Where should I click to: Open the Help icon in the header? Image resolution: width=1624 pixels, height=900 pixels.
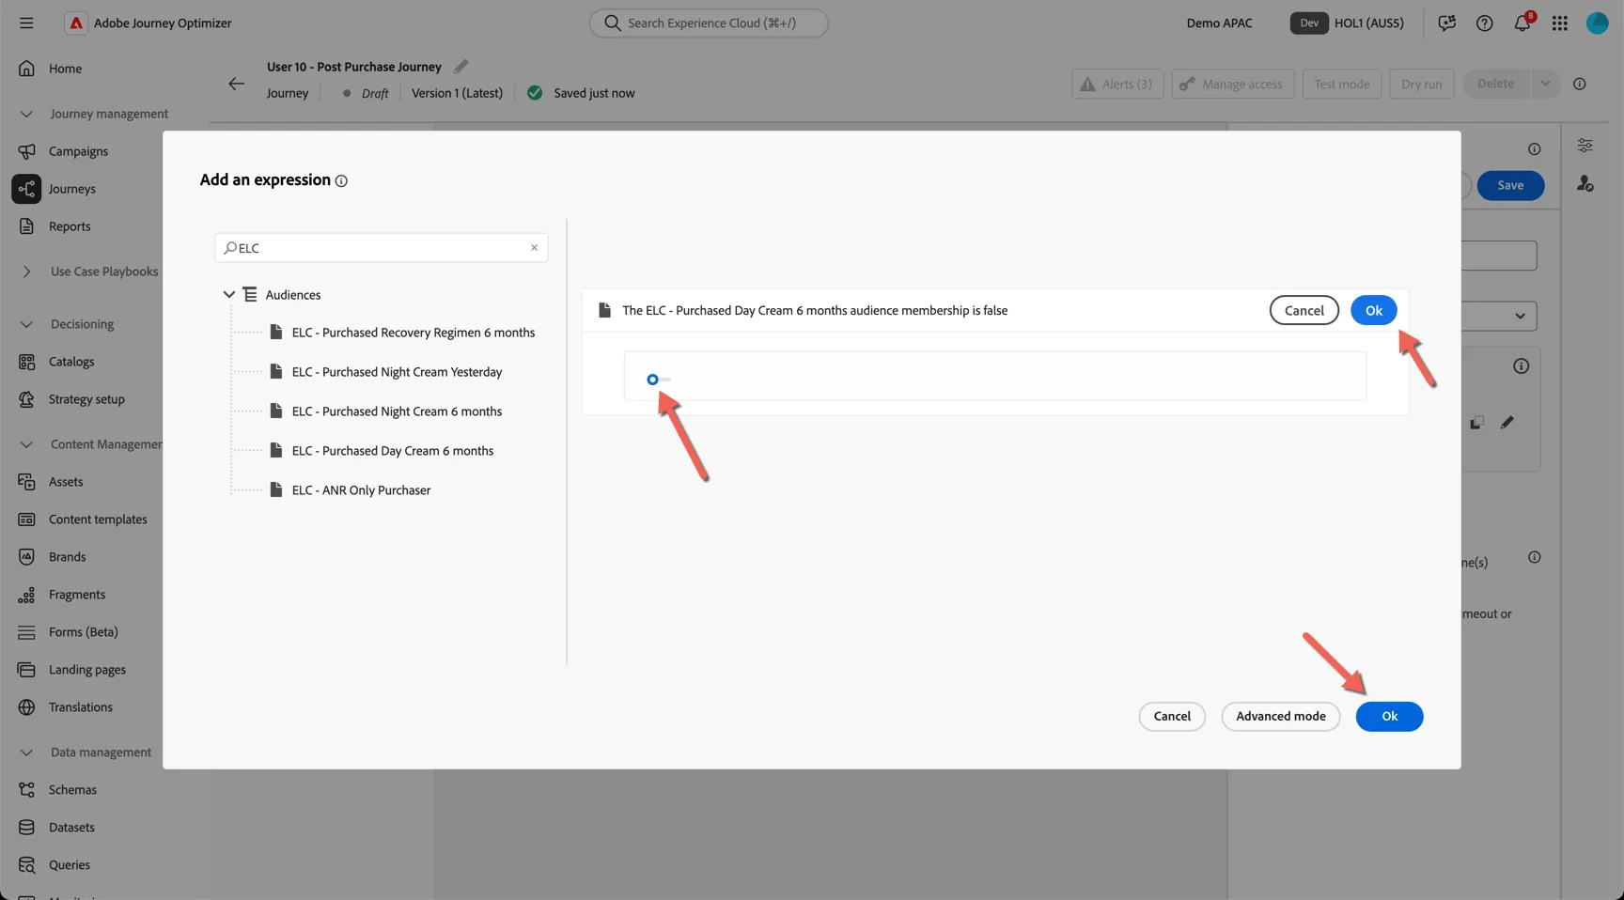[x=1484, y=23]
